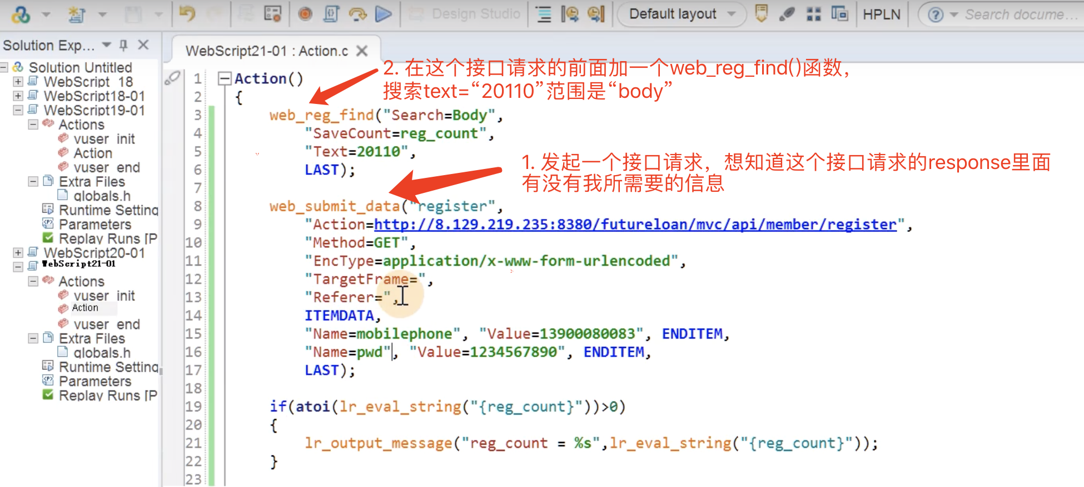Select the WebScript18-01 script
1084x487 pixels.
[x=95, y=96]
